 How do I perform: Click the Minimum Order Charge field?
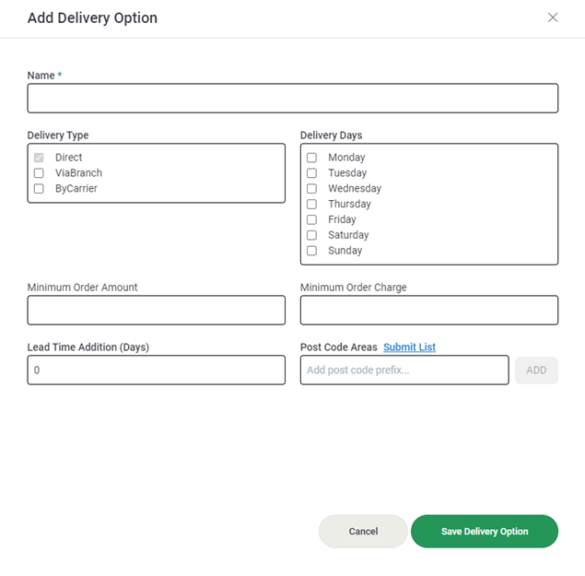click(429, 311)
